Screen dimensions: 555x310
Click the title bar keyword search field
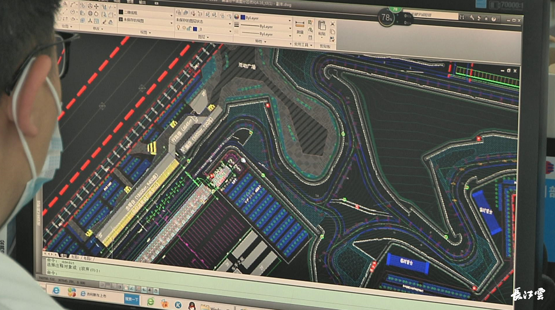tap(430, 16)
